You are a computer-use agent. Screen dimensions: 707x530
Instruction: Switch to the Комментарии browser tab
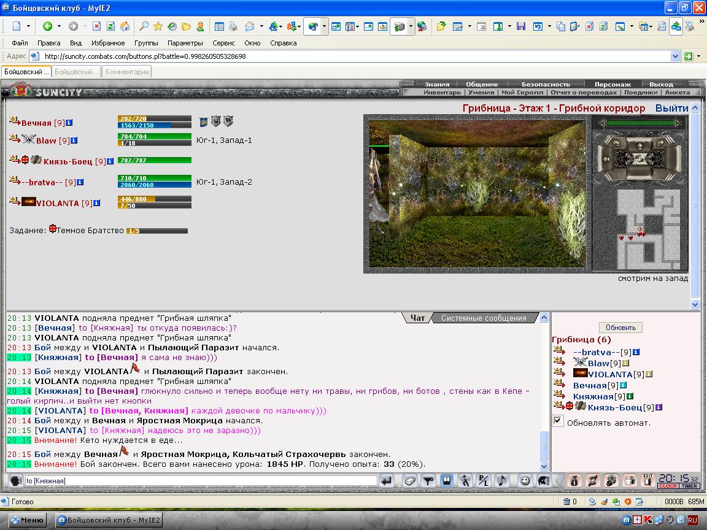coord(127,72)
